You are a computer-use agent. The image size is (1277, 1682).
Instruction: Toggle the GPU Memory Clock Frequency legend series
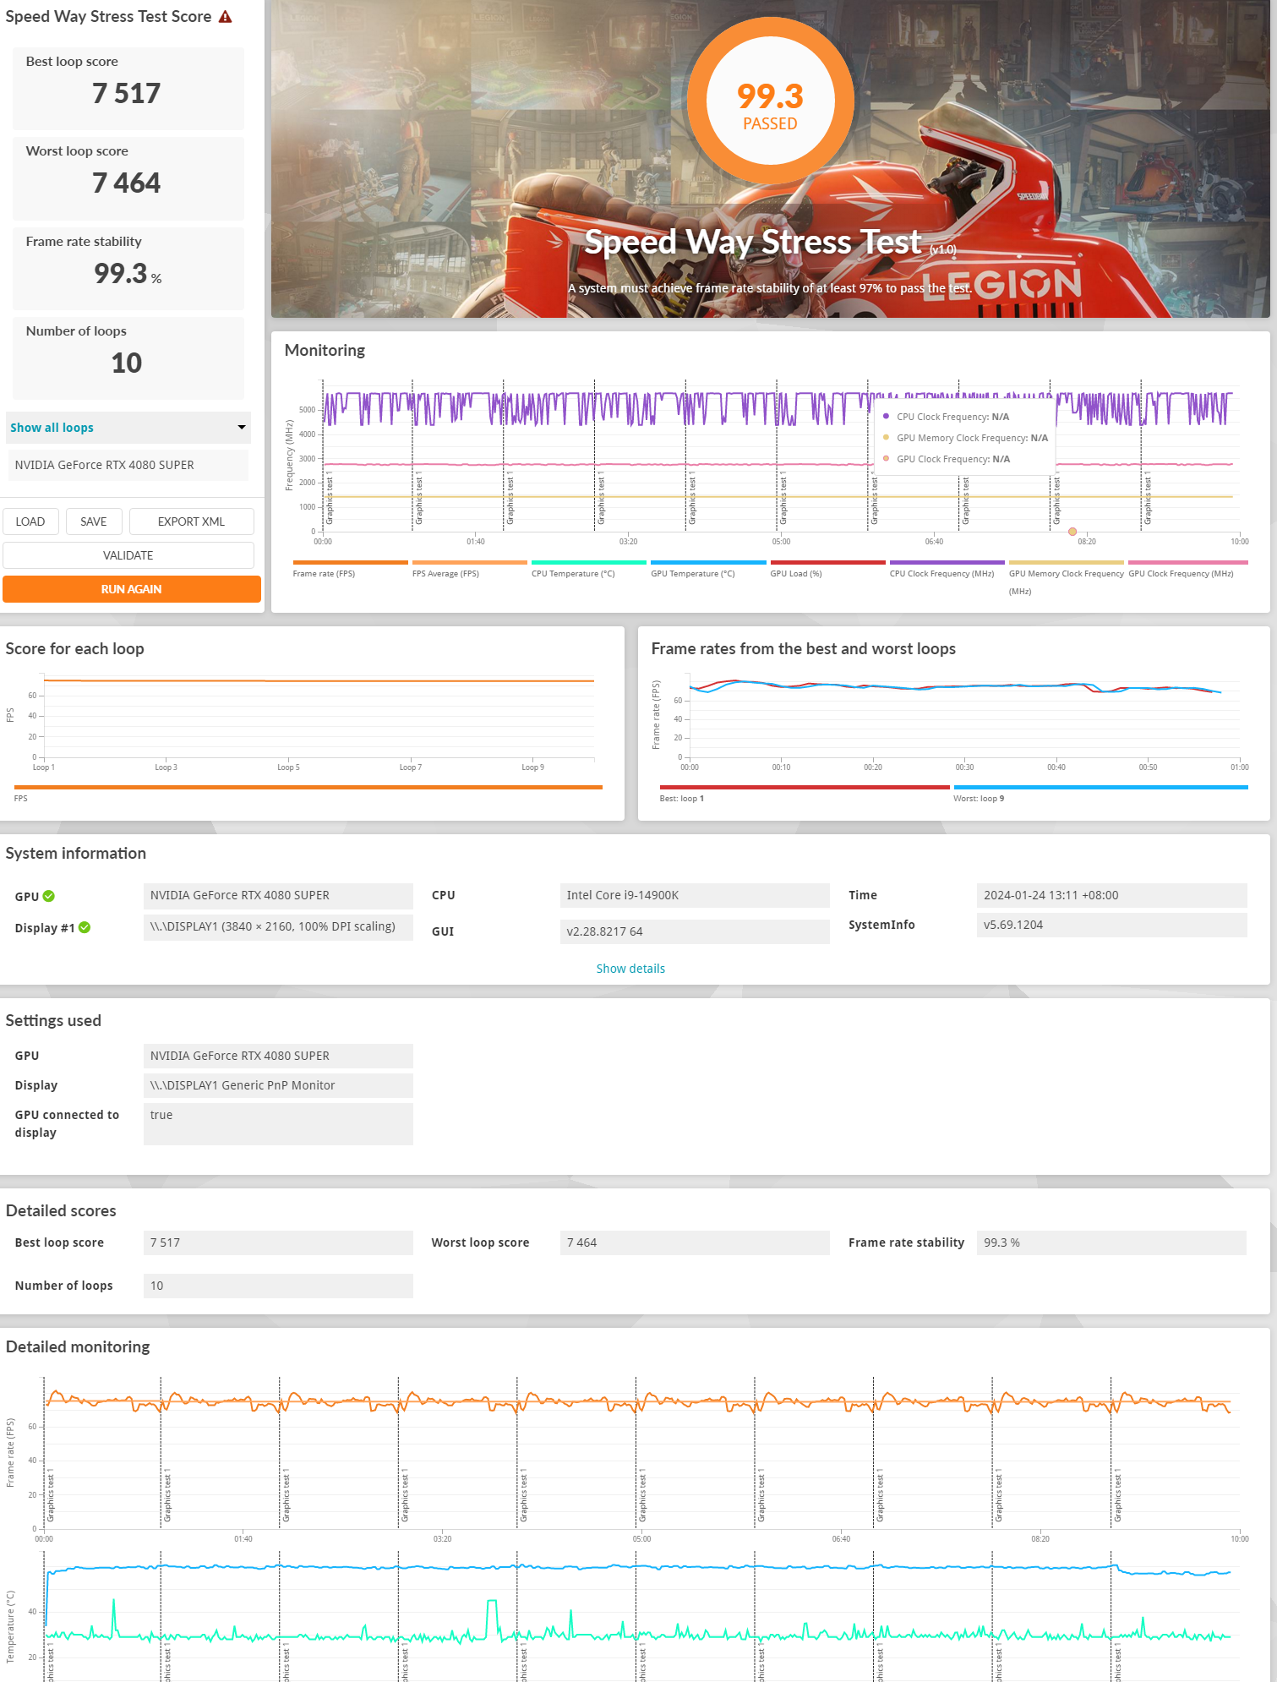click(1066, 577)
